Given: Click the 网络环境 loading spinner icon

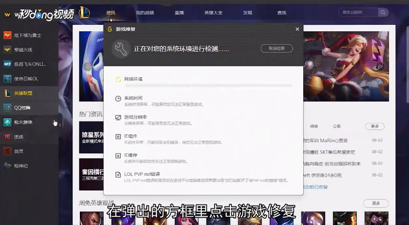Looking at the screenshot, I should tap(118, 79).
